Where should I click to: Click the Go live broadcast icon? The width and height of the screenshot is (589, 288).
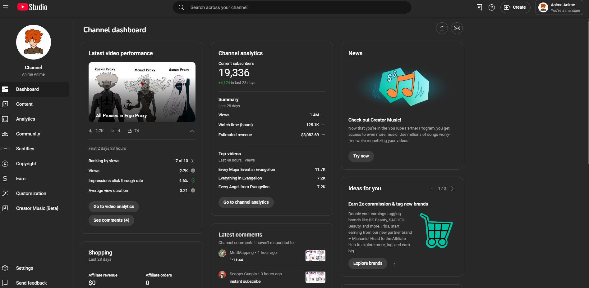(457, 28)
